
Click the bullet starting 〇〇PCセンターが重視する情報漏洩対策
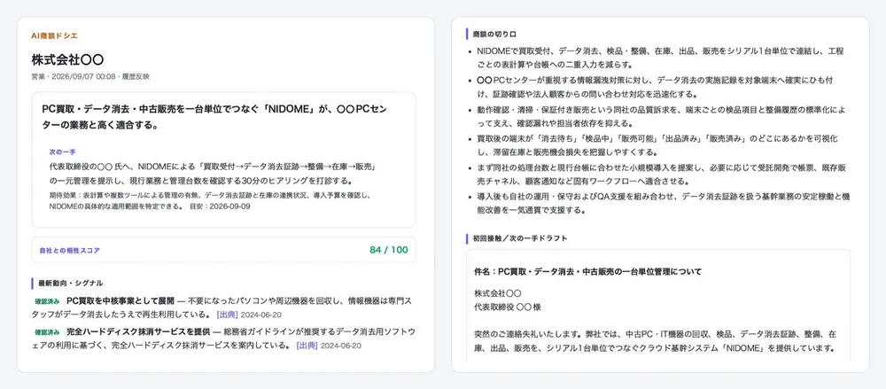click(x=655, y=87)
